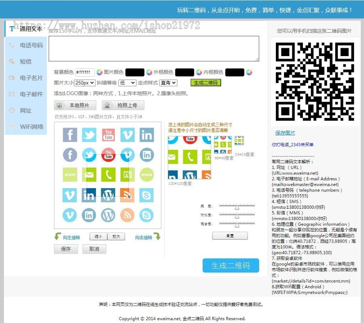Click the black 内框颜色 swatch

point(235,72)
